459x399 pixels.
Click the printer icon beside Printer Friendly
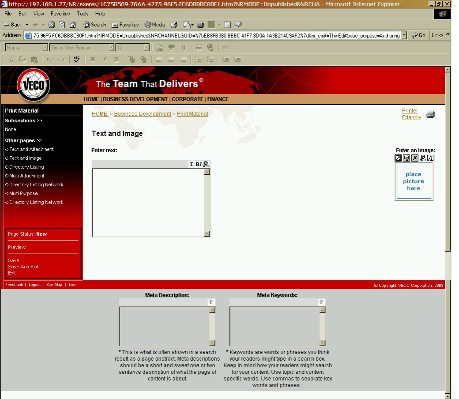point(431,114)
